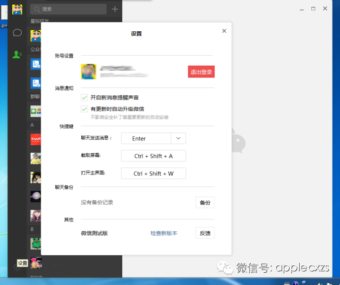Minimize the WeChat window
This screenshot has width=340, height=285.
point(302,9)
